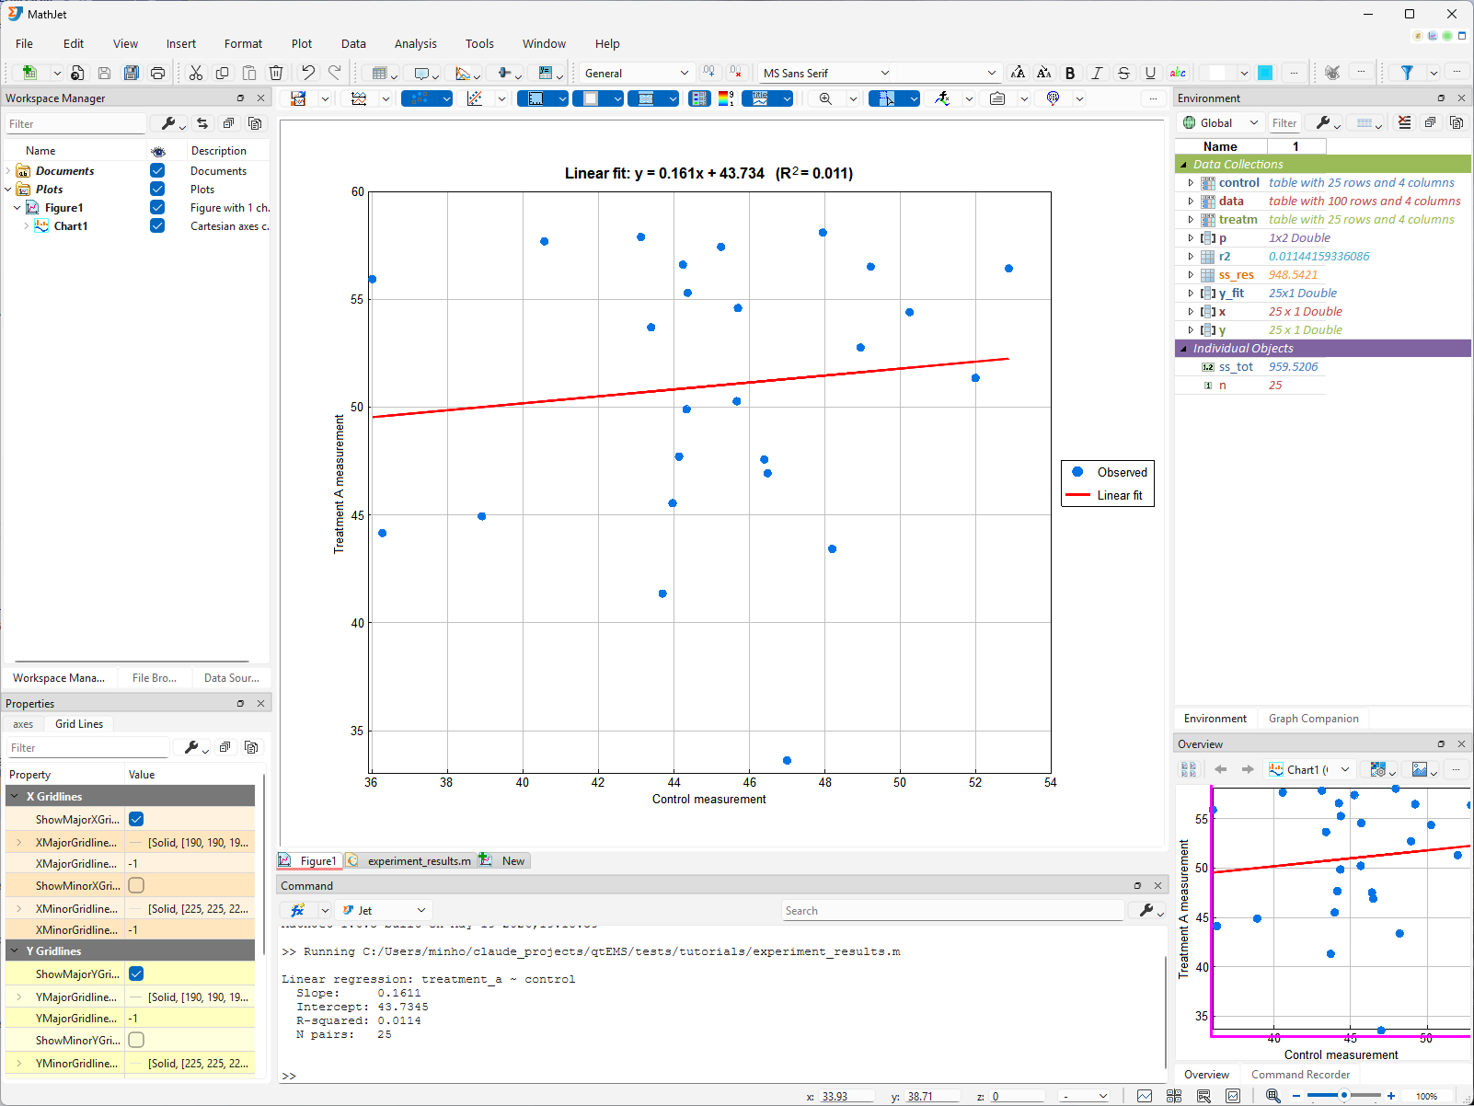This screenshot has height=1106, width=1474.
Task: Click the curve fit function icon
Action: coord(942,98)
